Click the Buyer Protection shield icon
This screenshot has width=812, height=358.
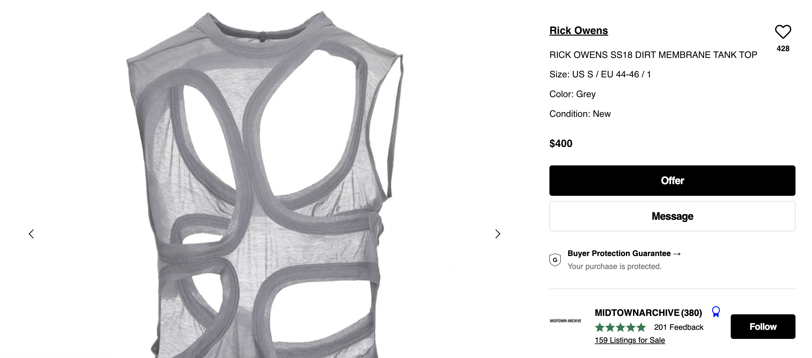555,260
